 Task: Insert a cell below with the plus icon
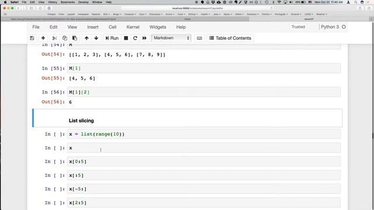(x=43, y=38)
